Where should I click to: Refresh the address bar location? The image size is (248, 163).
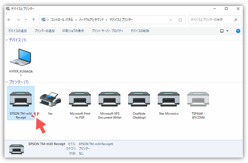(x=180, y=20)
